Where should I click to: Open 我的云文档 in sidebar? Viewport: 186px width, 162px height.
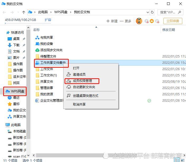click(x=17, y=110)
